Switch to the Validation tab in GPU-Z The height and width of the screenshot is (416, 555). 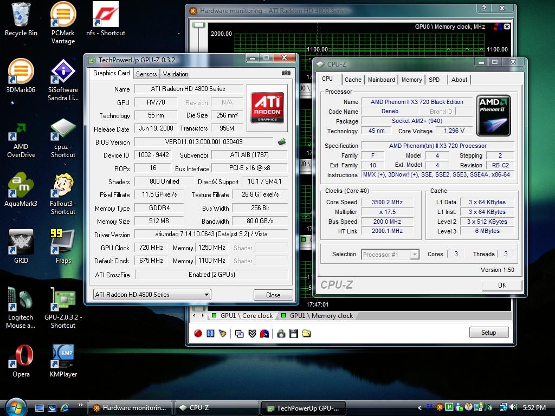[x=176, y=74]
